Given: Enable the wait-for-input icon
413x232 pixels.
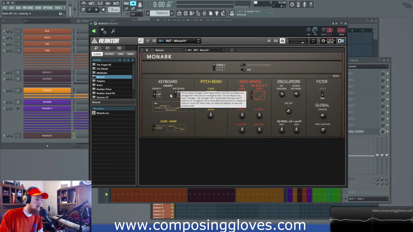Looking at the screenshot, I should (92, 4).
